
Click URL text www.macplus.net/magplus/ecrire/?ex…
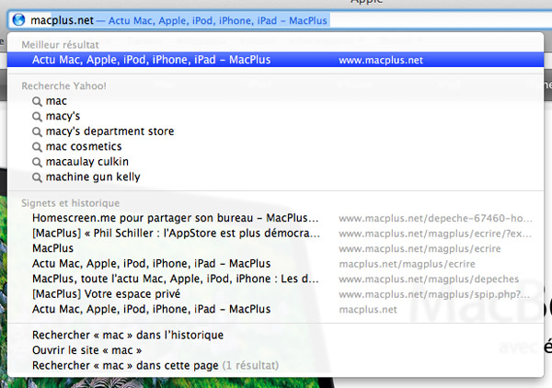point(435,234)
